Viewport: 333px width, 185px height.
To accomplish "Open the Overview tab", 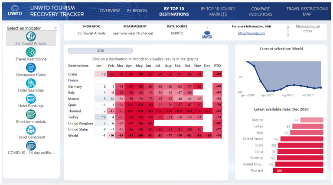I will click(110, 10).
